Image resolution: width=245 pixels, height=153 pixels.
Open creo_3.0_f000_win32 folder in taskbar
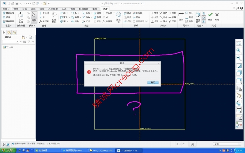pos(102,151)
